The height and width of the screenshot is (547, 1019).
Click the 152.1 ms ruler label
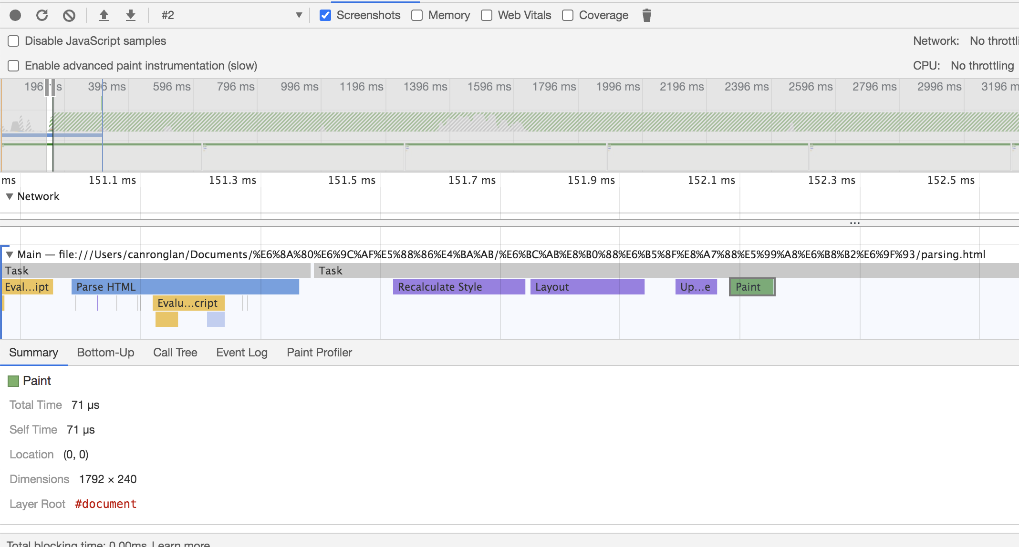pos(711,180)
